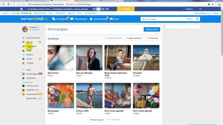Viewport: 223px width, 125px height.
Task: Click the Yandex 'Я' browser icon
Action: (8, 4)
